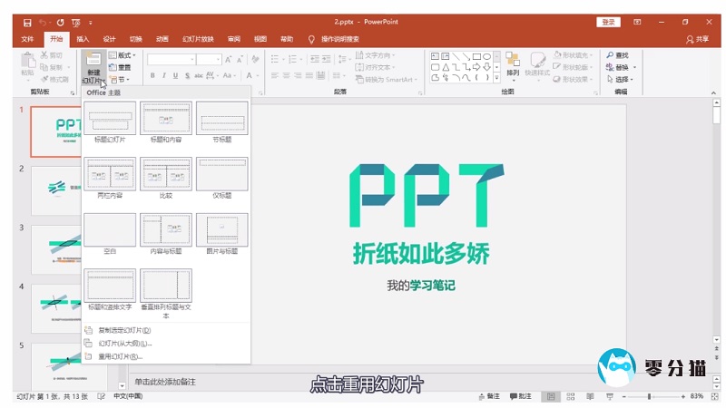Switch to Normal view in status bar

coord(551,397)
